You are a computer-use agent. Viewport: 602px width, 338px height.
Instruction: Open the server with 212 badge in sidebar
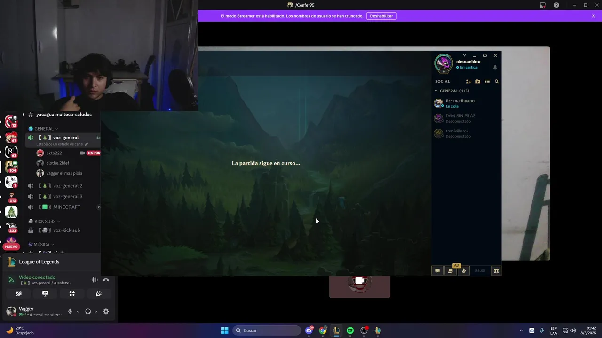tap(11, 197)
